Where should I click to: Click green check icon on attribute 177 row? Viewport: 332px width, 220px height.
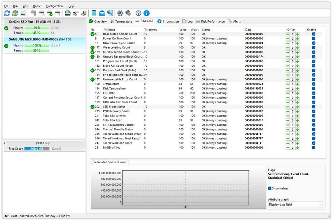coord(93,47)
